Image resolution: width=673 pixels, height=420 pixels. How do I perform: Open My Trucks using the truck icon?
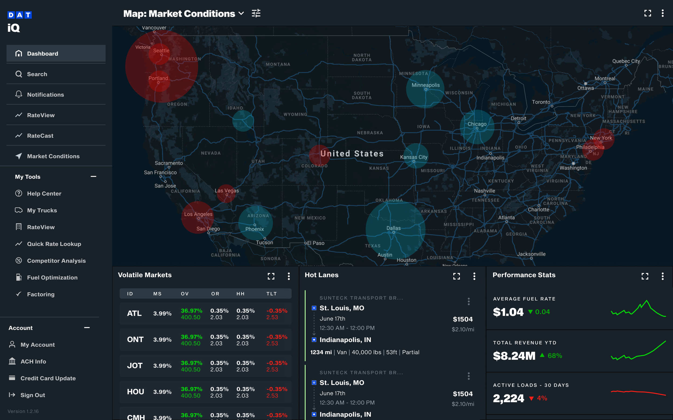point(19,210)
